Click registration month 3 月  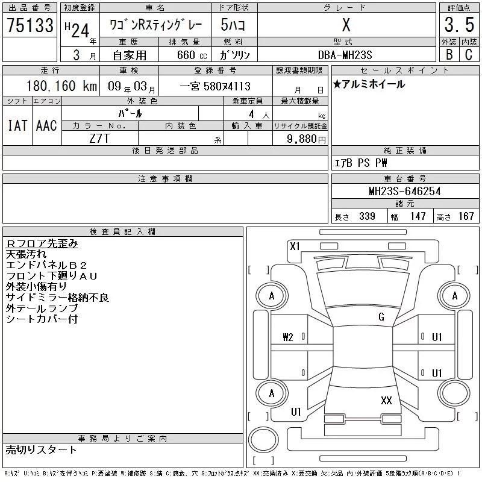coord(84,55)
